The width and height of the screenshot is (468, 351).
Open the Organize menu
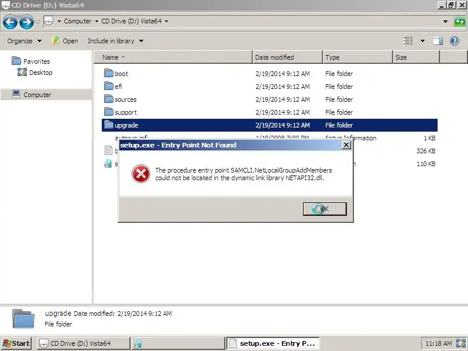pos(24,41)
